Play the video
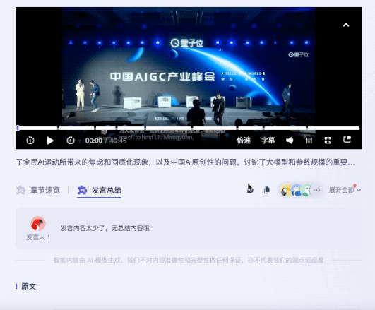This screenshot has width=375, height=310. coord(50,141)
